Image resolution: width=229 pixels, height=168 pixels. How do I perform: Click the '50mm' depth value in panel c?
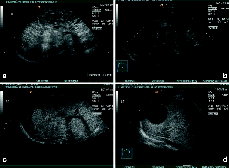click(110, 95)
